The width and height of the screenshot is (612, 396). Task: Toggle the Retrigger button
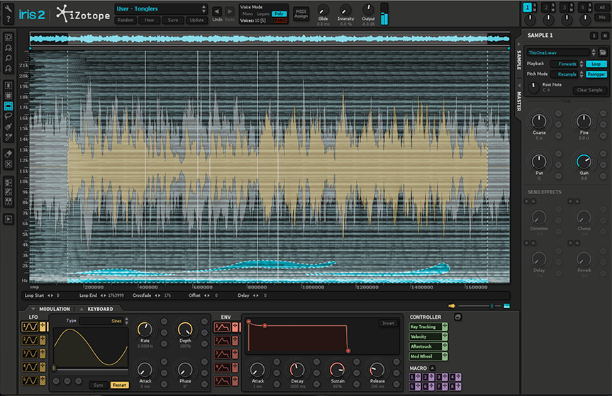coord(596,74)
